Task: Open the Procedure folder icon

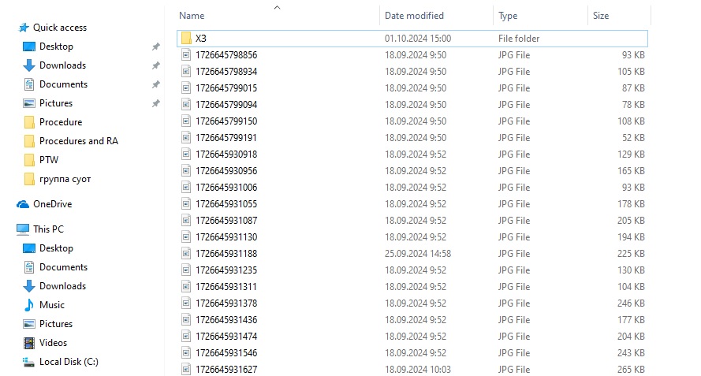Action: (x=29, y=122)
